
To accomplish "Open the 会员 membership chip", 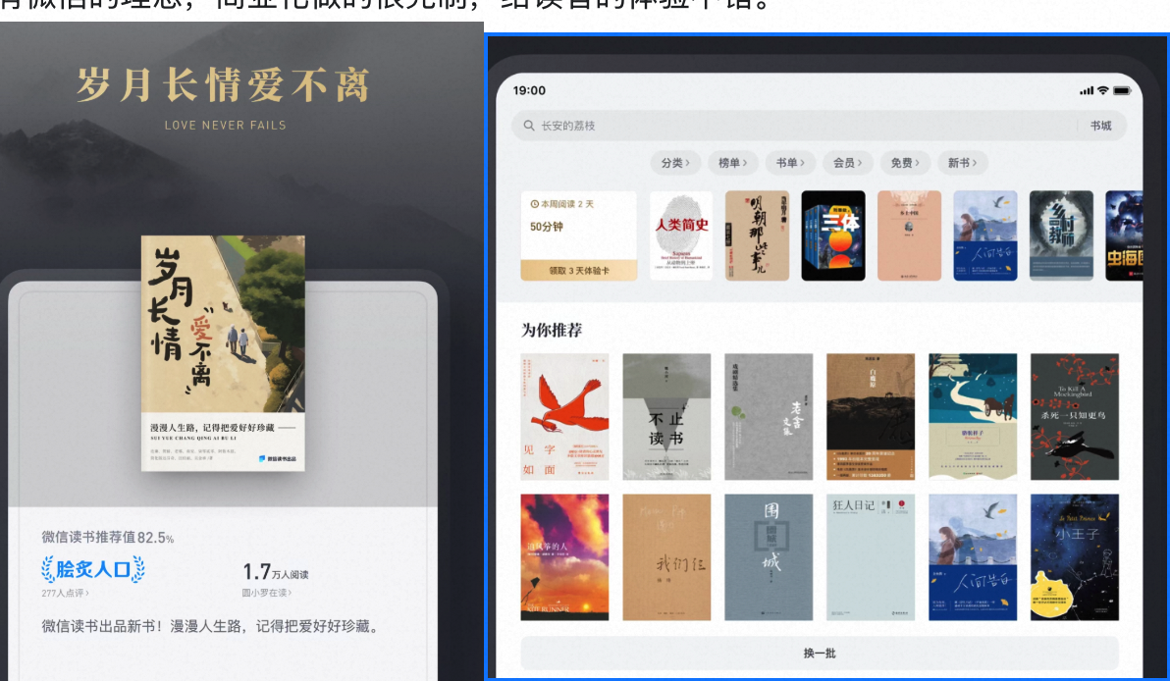I will point(848,163).
